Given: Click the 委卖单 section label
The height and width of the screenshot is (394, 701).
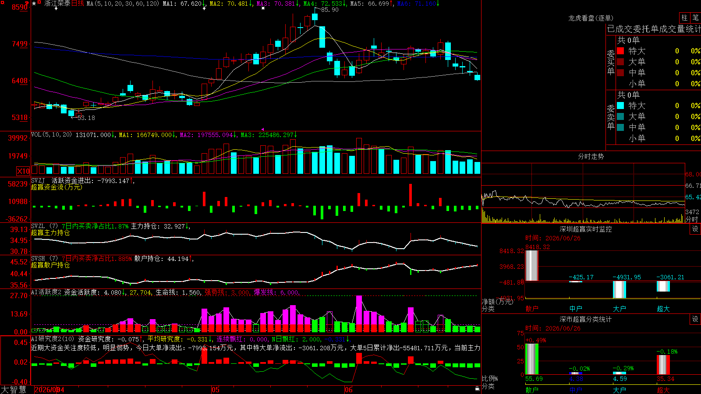Looking at the screenshot, I should (611, 117).
